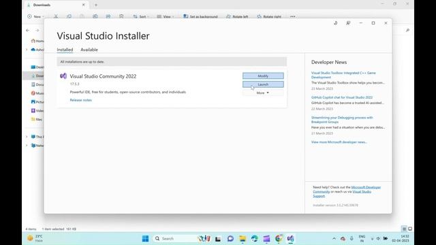Open Streamlining your Debugging process article
Image resolution: width=436 pixels, height=245 pixels.
(342, 120)
